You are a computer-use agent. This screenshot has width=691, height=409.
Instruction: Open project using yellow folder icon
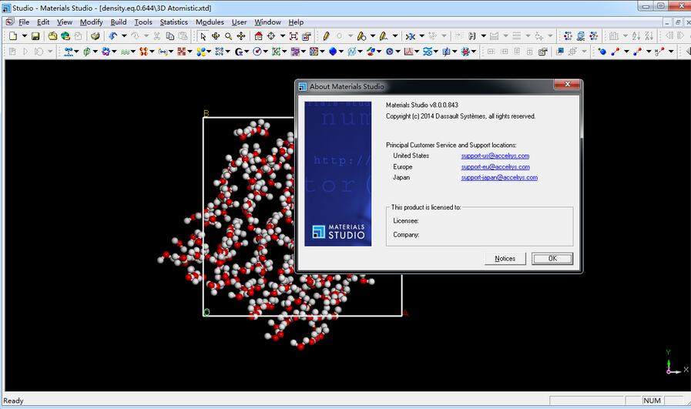[52, 36]
